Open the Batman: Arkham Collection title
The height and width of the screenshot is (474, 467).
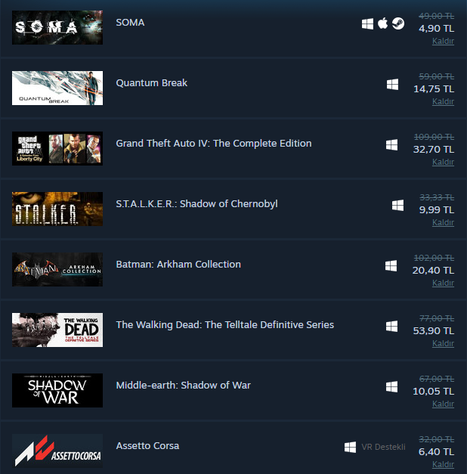tap(178, 264)
